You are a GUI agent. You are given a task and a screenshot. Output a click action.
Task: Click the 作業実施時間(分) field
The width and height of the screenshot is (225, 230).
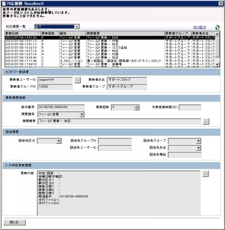(190, 107)
